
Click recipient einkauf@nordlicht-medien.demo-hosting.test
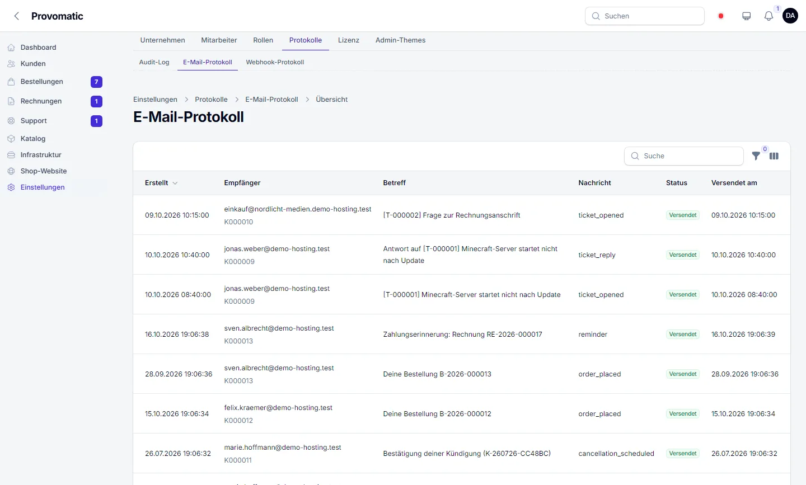click(x=298, y=209)
